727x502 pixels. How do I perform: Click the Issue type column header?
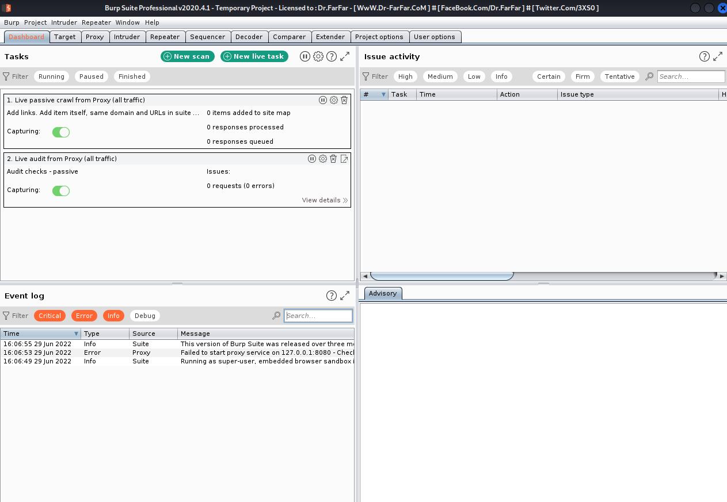pyautogui.click(x=638, y=94)
